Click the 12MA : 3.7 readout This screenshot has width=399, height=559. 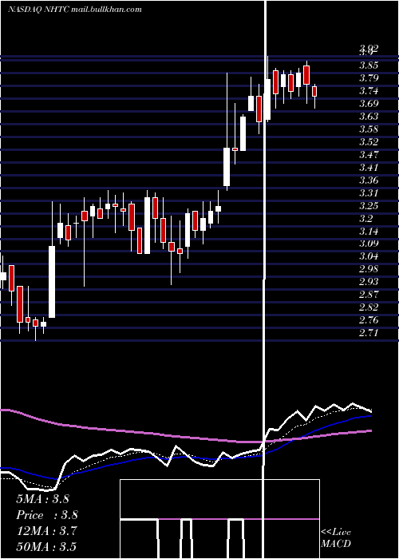(x=46, y=531)
